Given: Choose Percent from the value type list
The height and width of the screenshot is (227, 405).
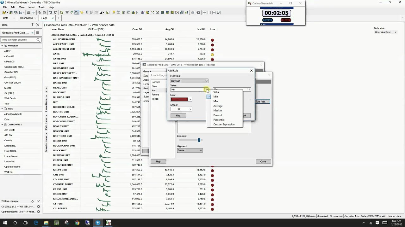Looking at the screenshot, I should click(x=225, y=115).
